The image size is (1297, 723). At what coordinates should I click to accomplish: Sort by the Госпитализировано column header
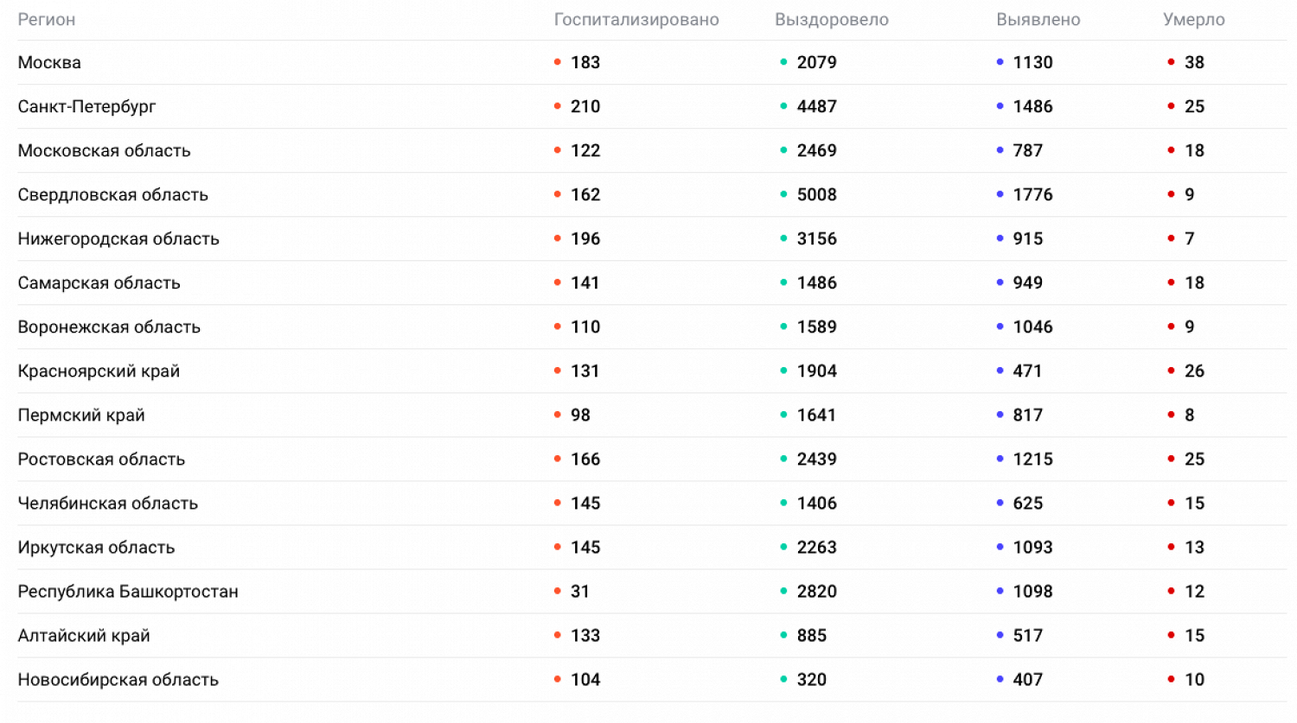(636, 20)
